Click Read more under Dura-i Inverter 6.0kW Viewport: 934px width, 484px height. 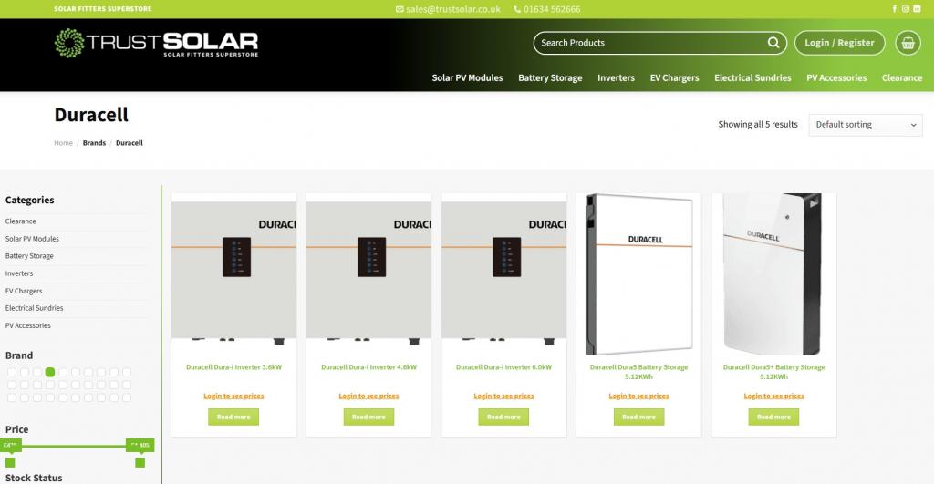click(503, 417)
